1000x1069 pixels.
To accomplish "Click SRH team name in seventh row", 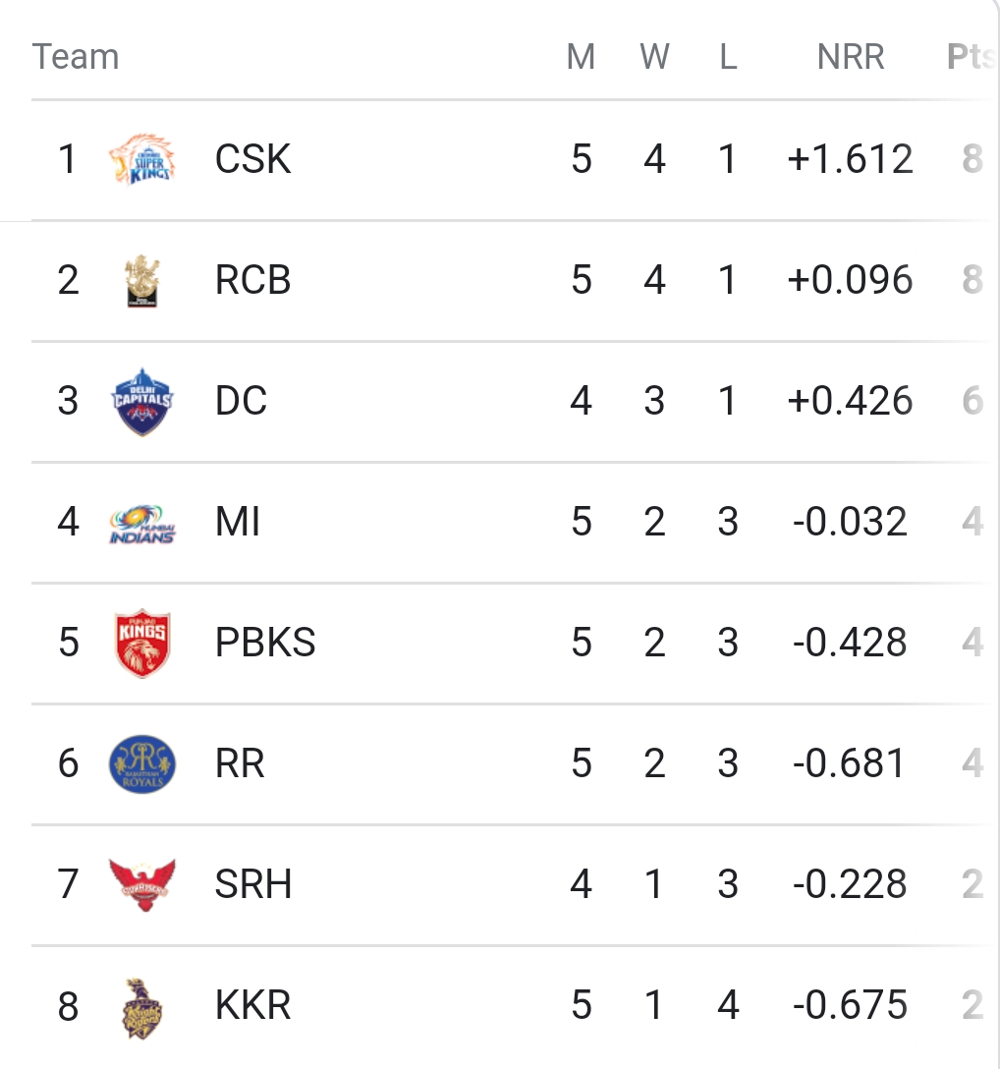I will click(x=252, y=884).
